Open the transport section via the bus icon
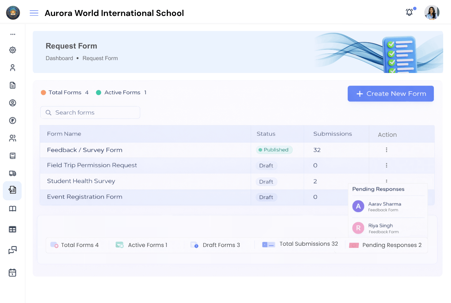The image size is (451, 303). point(12,173)
